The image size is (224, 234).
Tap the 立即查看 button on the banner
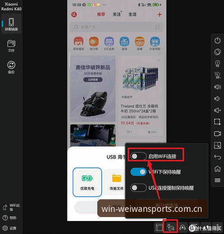(93, 80)
